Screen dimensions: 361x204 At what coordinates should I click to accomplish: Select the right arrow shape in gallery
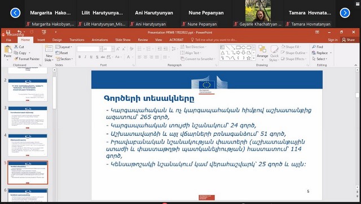coord(239,52)
